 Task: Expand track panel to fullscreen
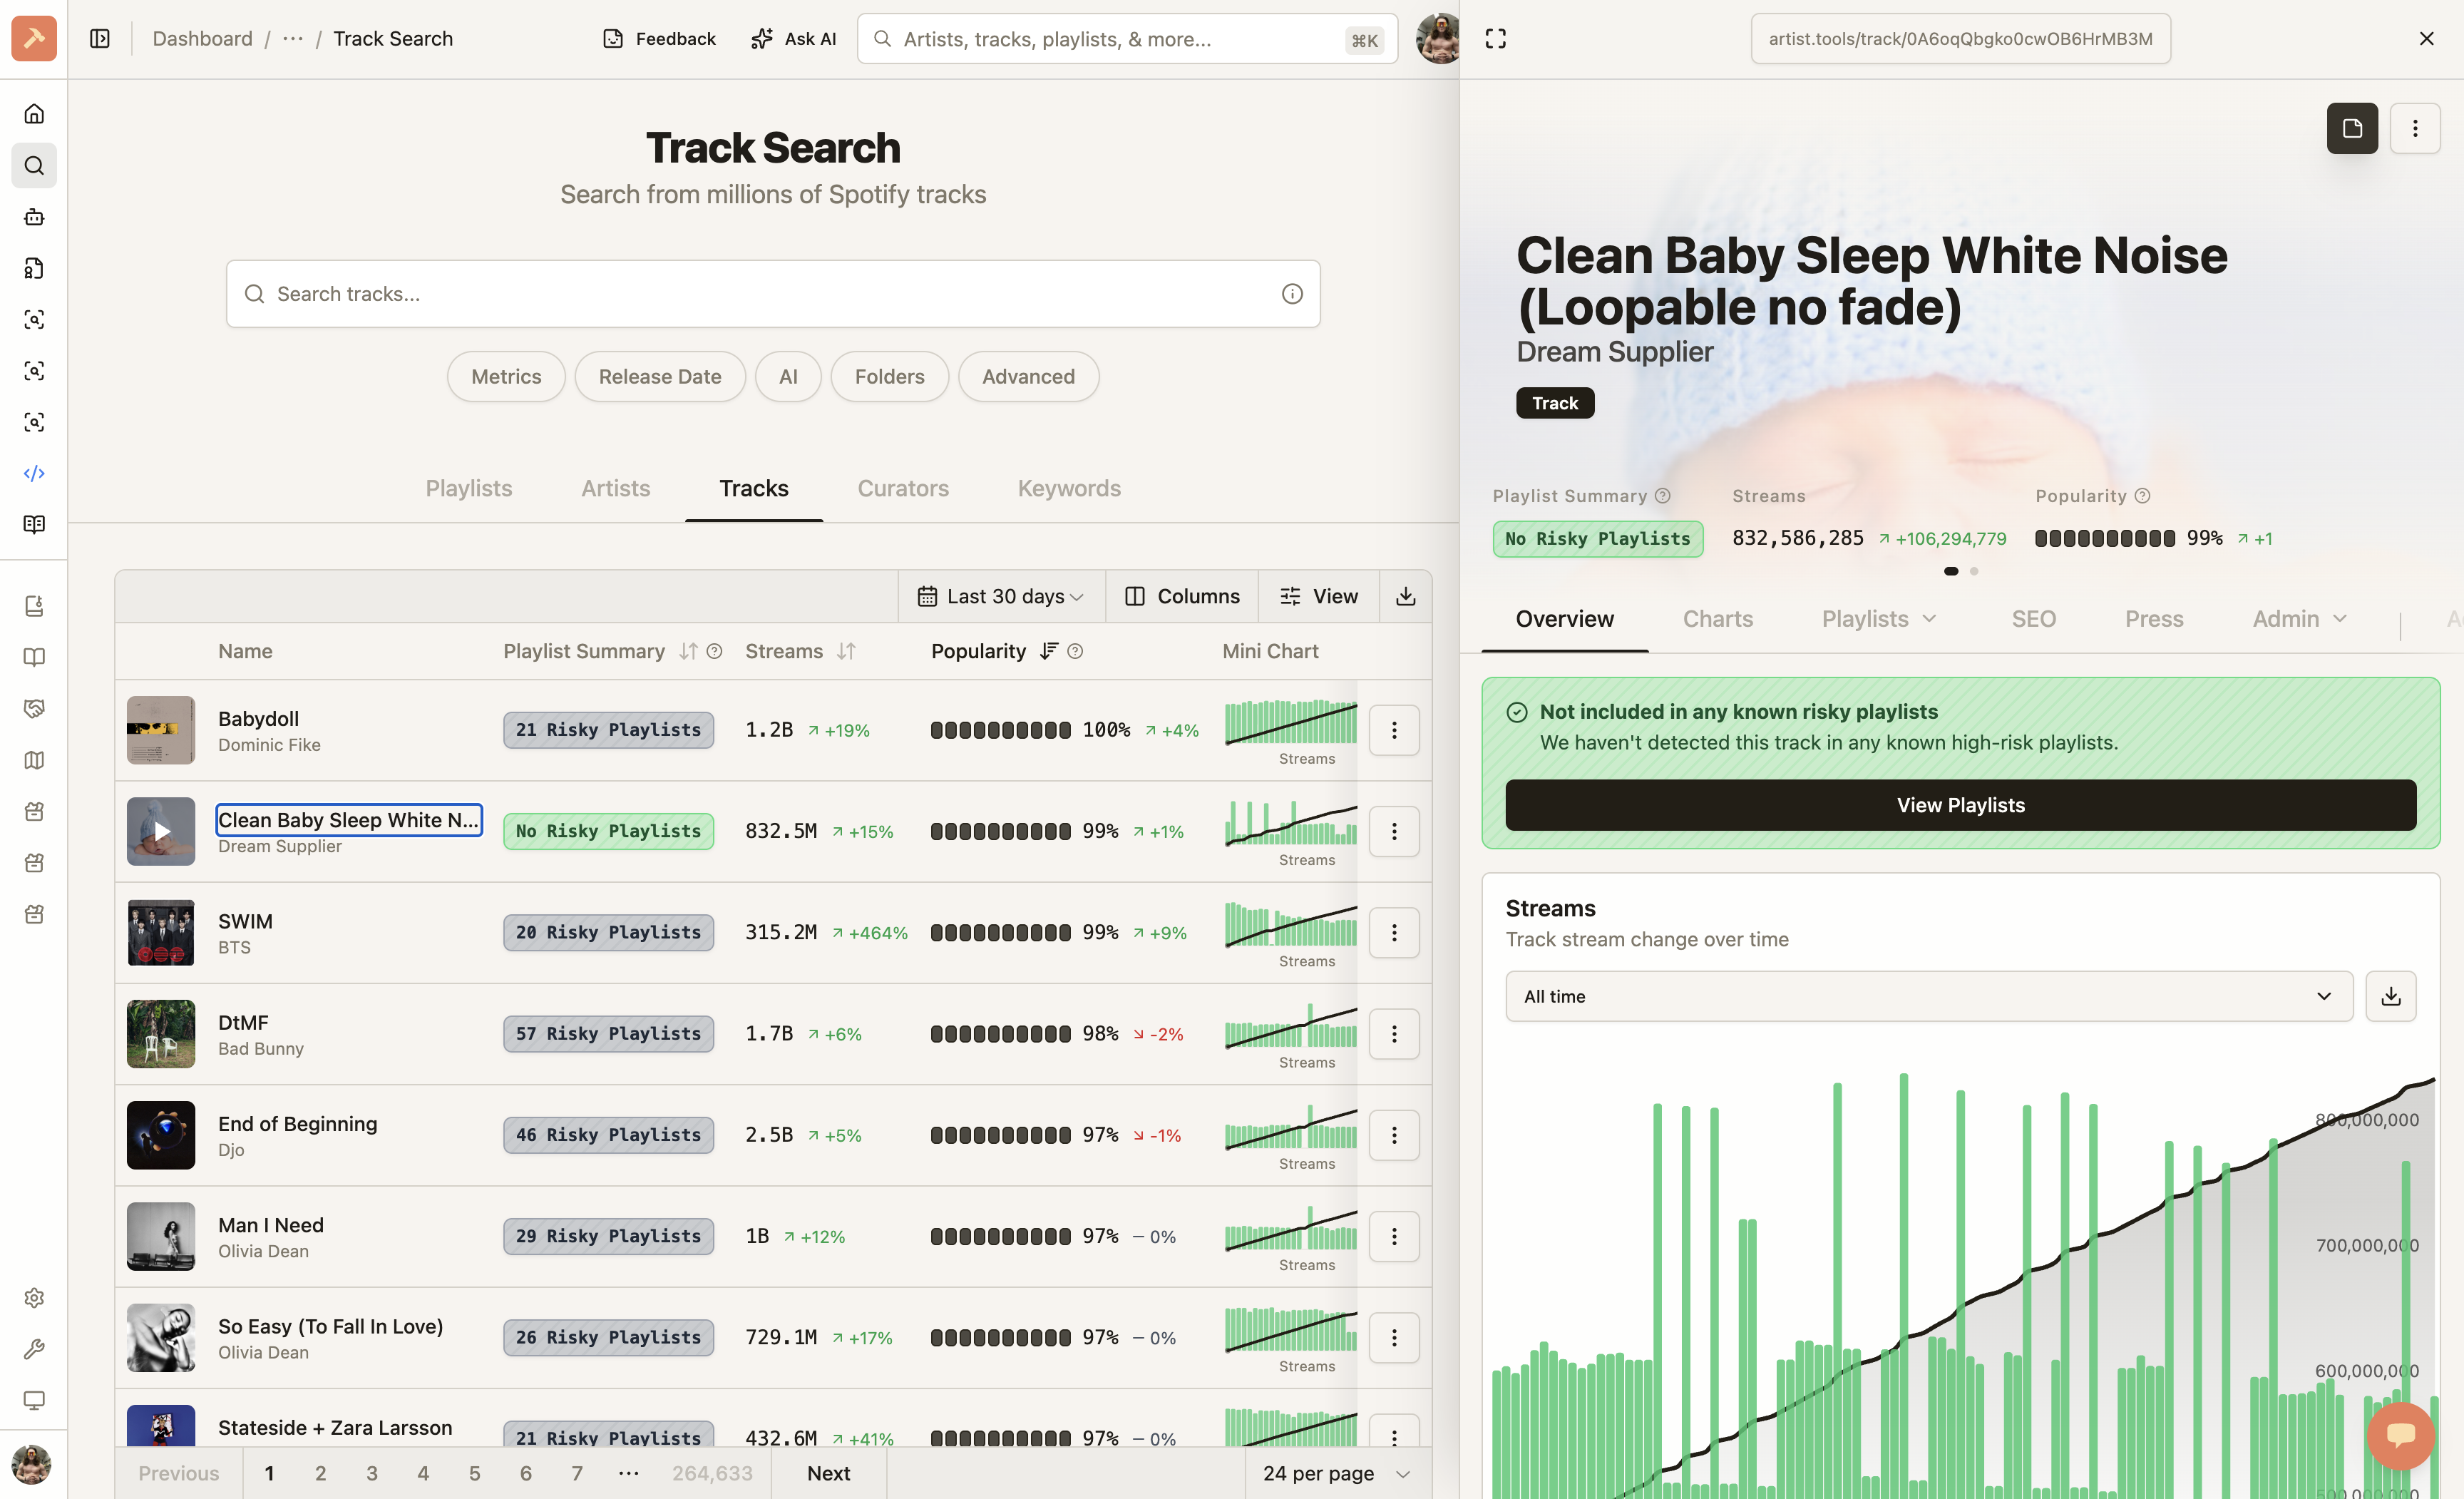pyautogui.click(x=1495, y=39)
